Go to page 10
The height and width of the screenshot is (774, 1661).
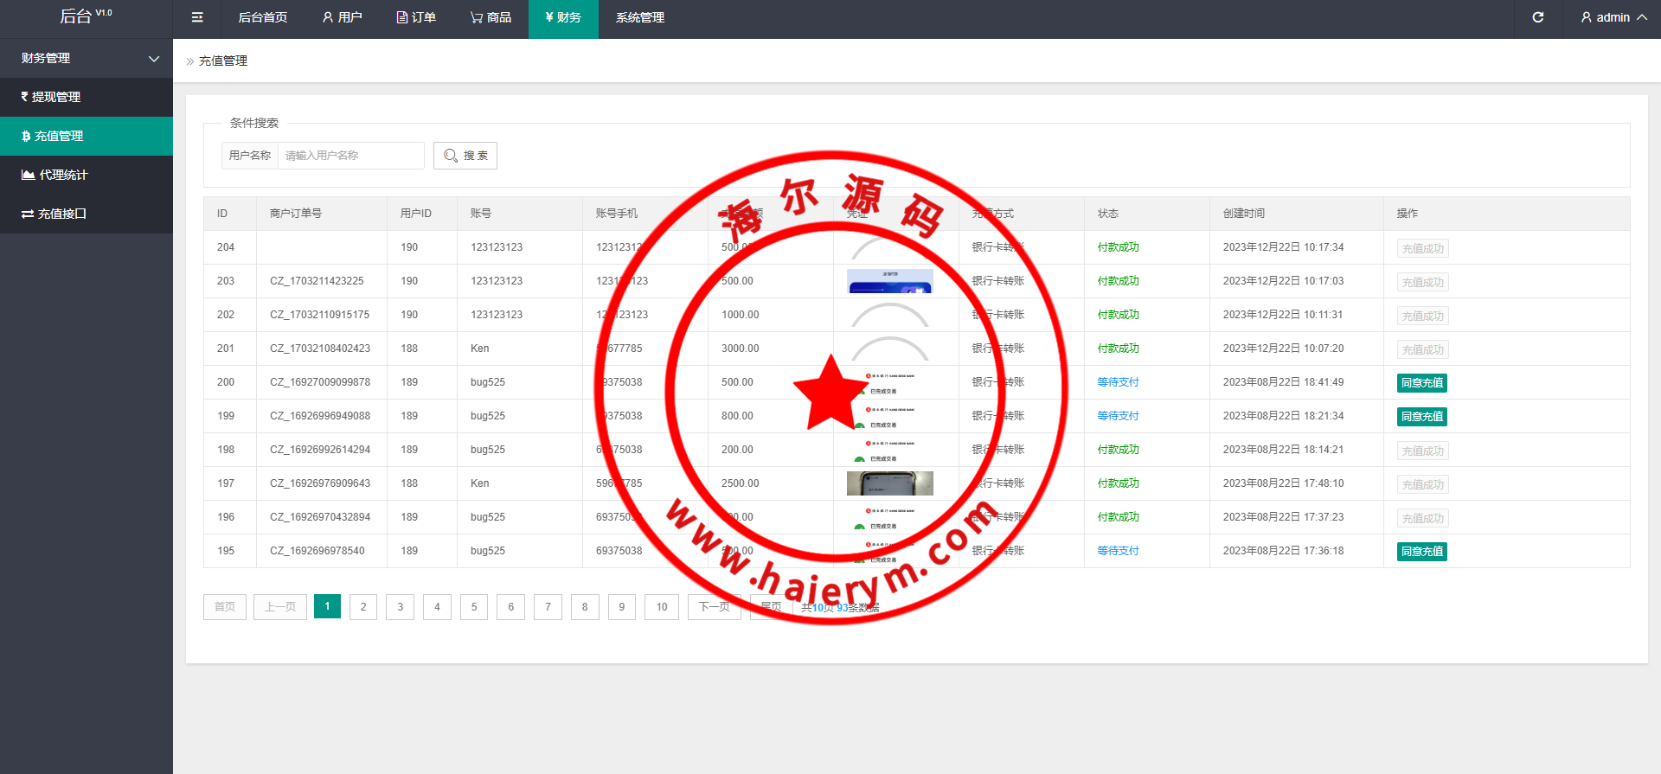pyautogui.click(x=662, y=607)
